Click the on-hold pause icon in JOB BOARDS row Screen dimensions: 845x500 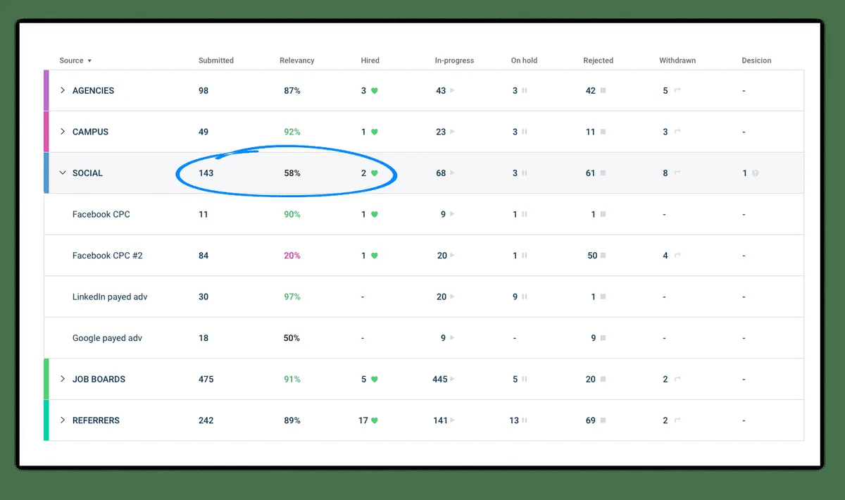tap(525, 380)
